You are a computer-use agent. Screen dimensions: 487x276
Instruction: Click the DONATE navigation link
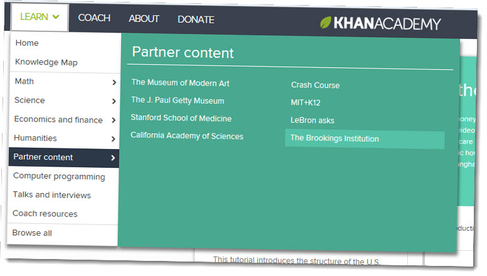point(196,19)
